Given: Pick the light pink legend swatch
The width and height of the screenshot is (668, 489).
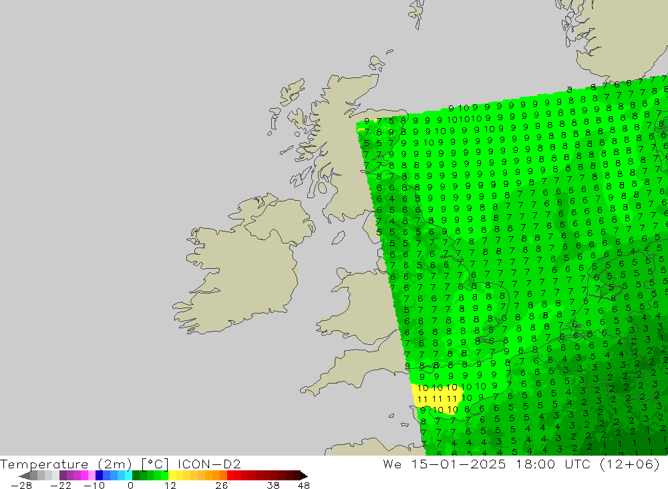Looking at the screenshot, I should pos(92,476).
